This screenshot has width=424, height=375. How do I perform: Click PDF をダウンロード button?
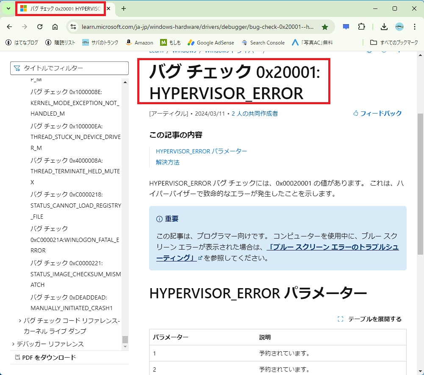45,357
